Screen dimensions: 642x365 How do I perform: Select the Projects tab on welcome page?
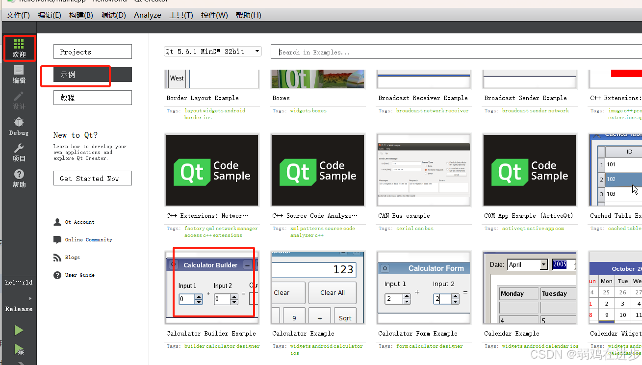pos(93,52)
